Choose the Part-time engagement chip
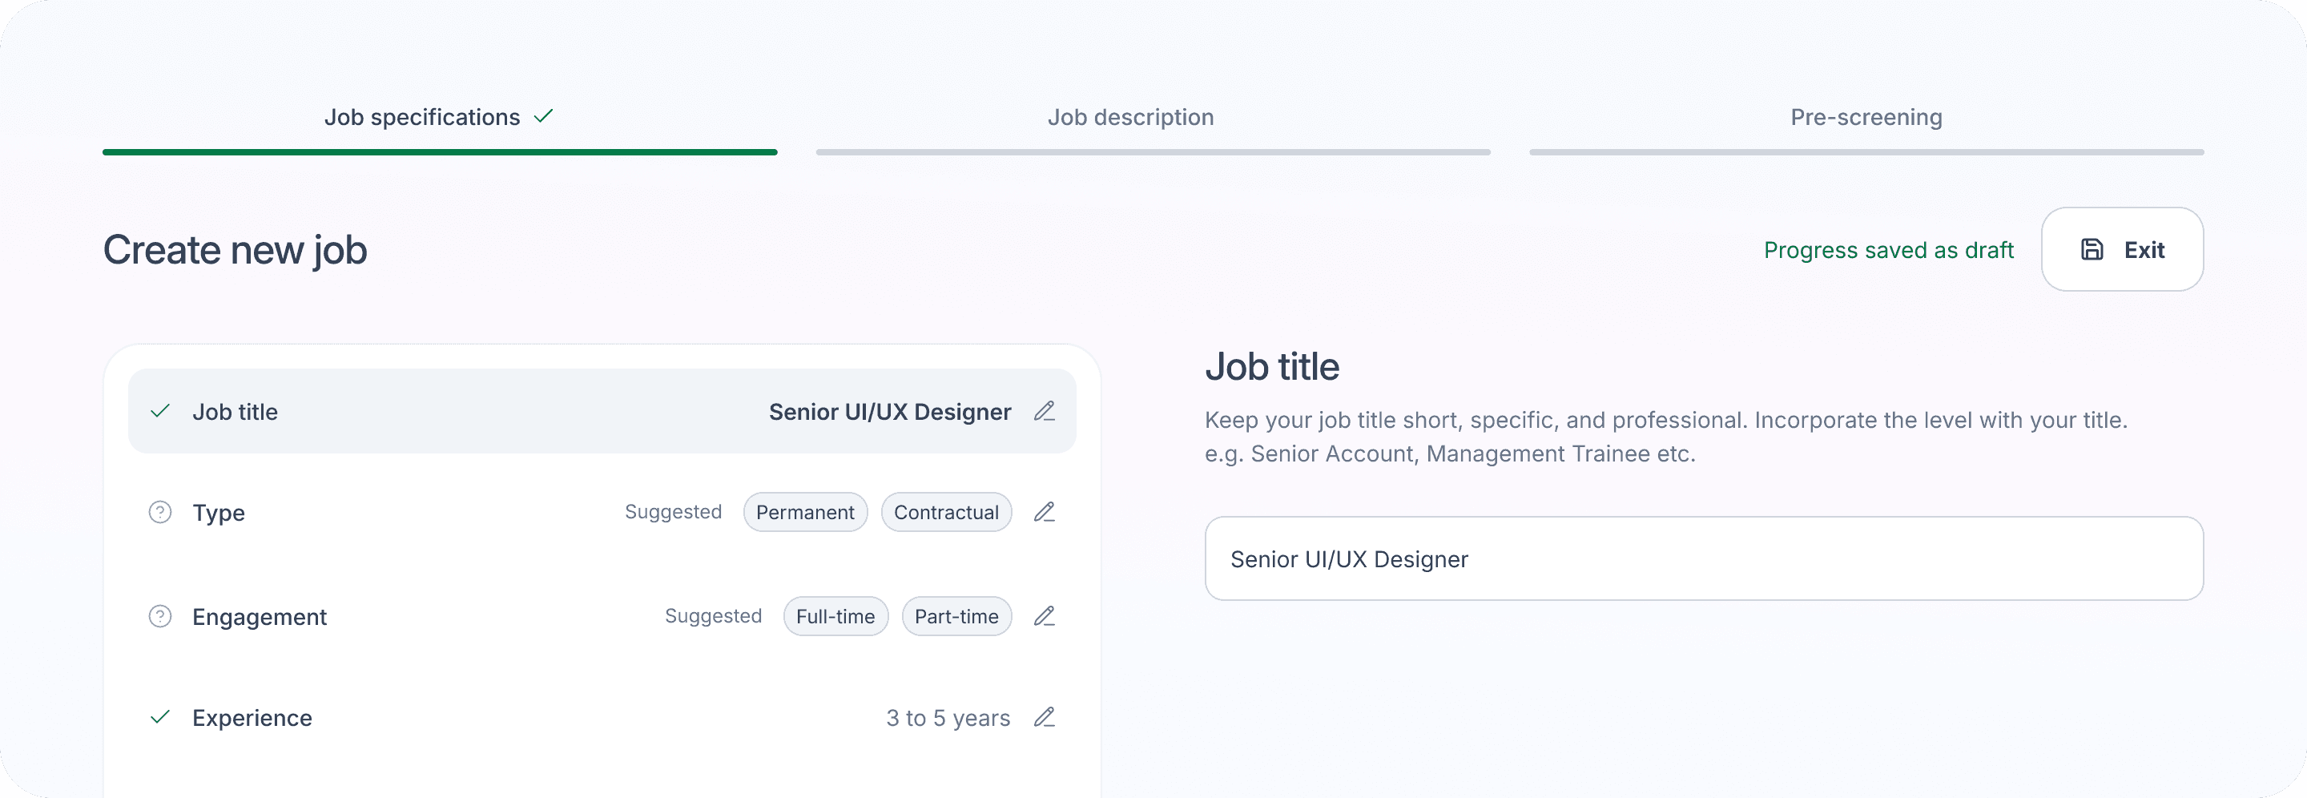This screenshot has height=798, width=2307. click(x=956, y=616)
